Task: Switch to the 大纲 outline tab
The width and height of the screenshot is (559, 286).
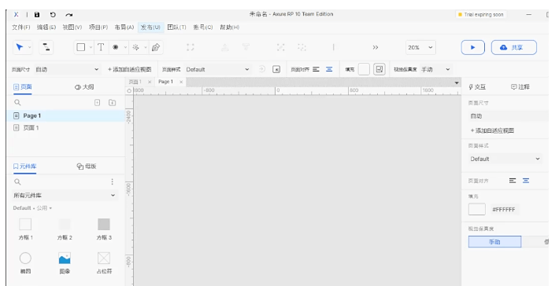Action: coord(84,86)
